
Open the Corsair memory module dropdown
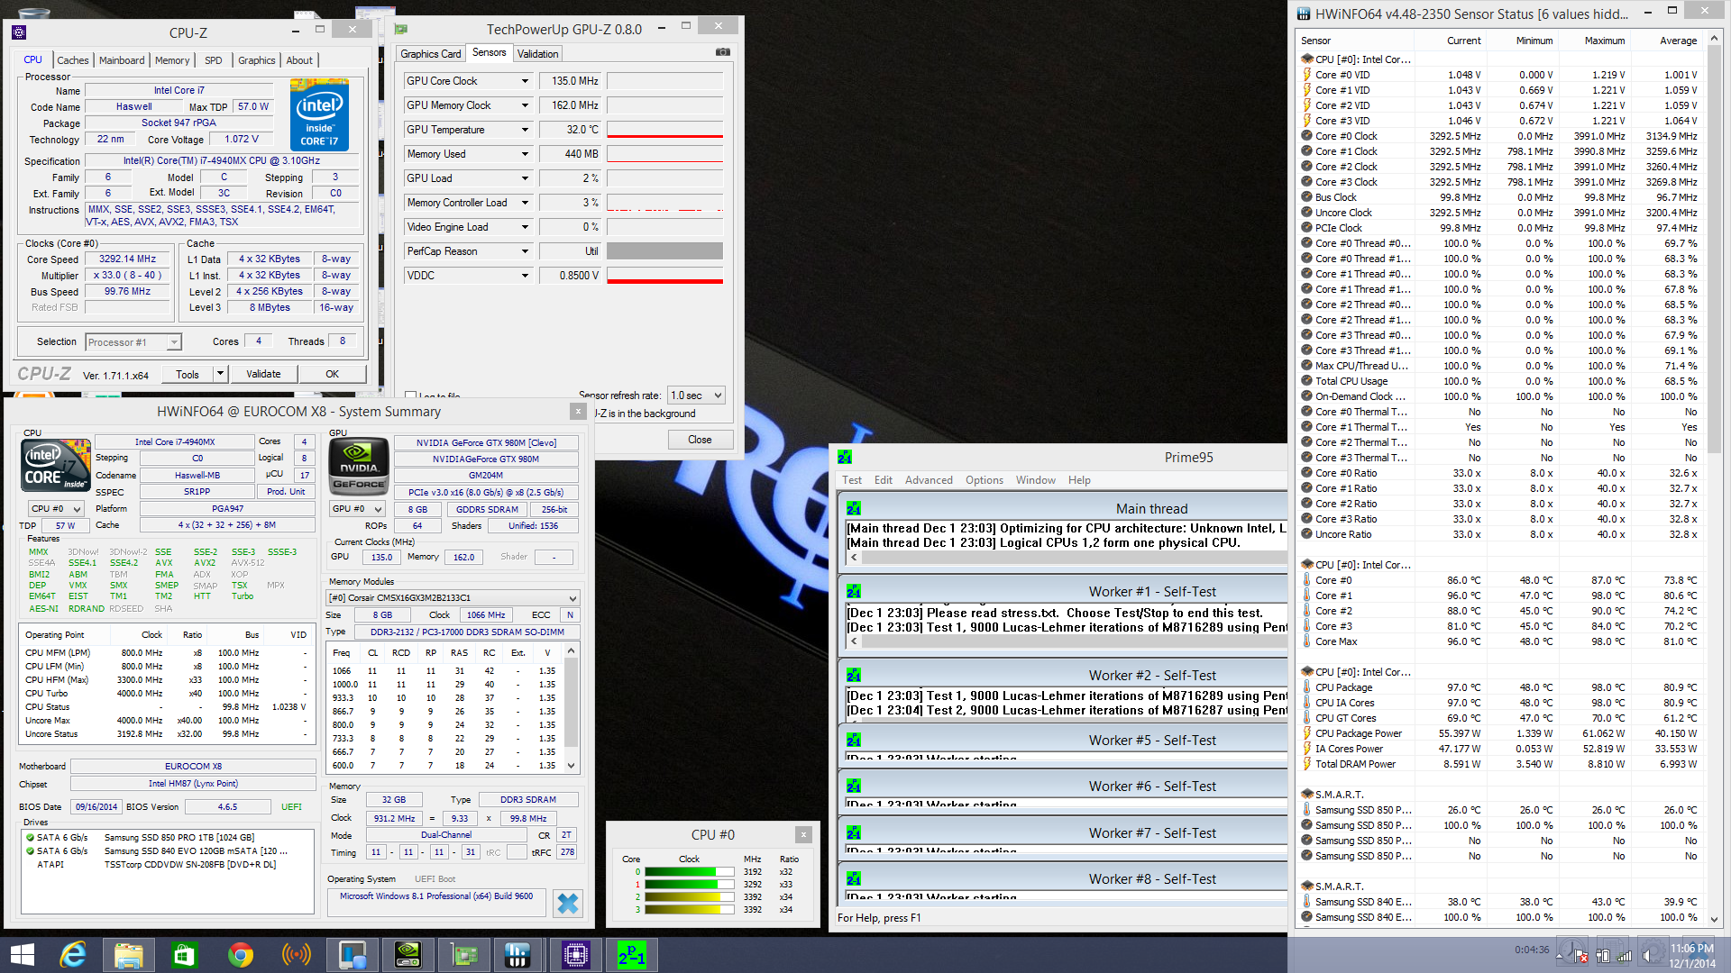452,597
